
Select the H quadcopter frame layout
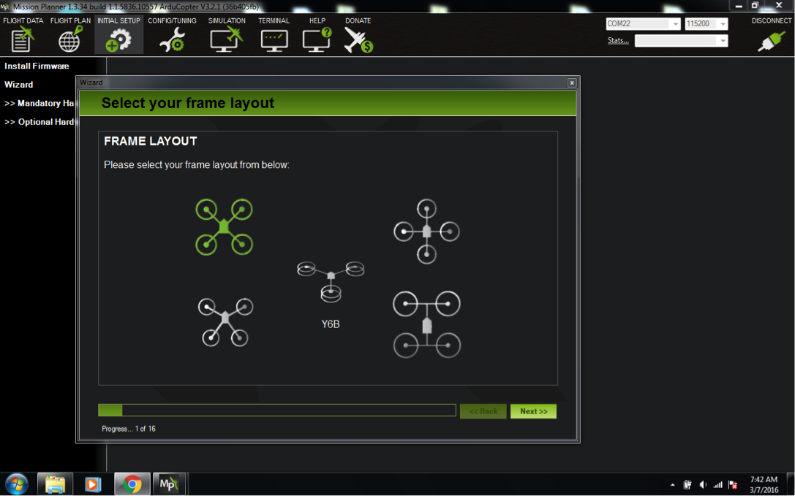pos(427,325)
